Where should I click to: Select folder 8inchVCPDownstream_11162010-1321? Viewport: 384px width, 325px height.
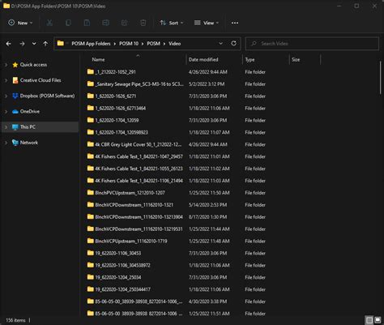(x=130, y=205)
